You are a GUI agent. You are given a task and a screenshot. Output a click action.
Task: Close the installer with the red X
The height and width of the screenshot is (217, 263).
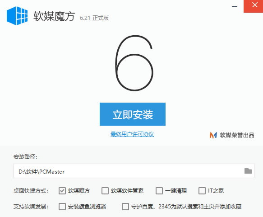tap(253, 6)
